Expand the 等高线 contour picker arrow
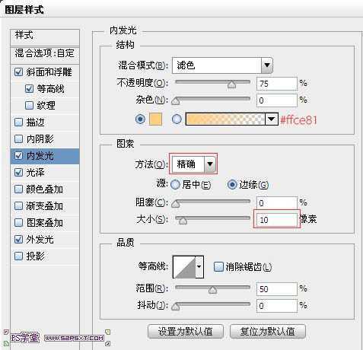Screen dimensions: 363x350 (199, 267)
